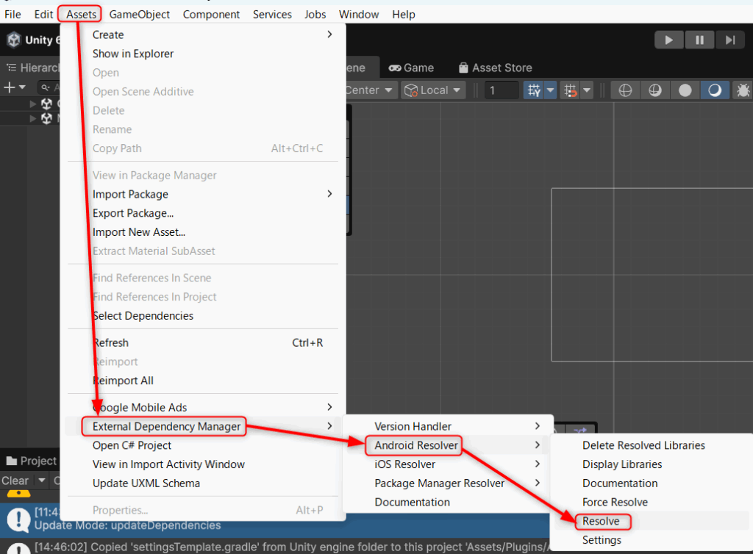Screen dimensions: 753x554
Task: Open the Window menu
Action: pos(359,15)
